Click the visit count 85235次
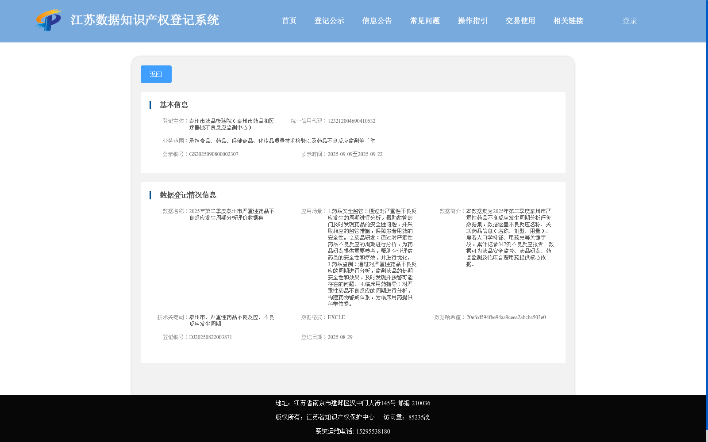This screenshot has height=442, width=708. pyautogui.click(x=419, y=417)
